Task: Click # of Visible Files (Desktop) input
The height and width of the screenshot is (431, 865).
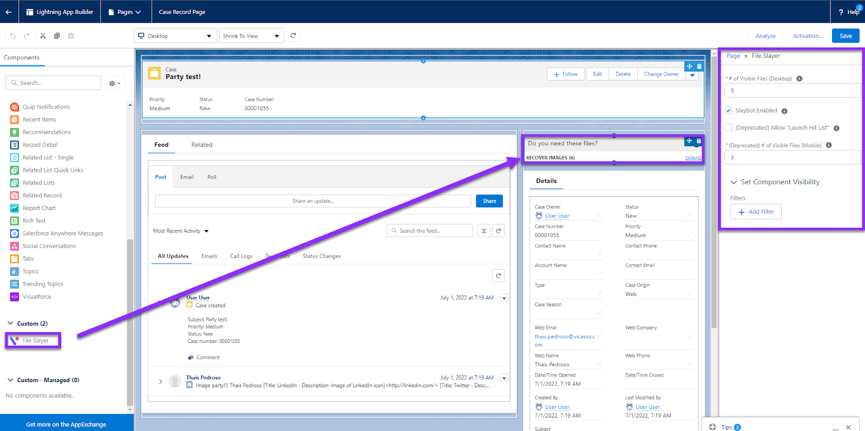Action: pos(793,91)
